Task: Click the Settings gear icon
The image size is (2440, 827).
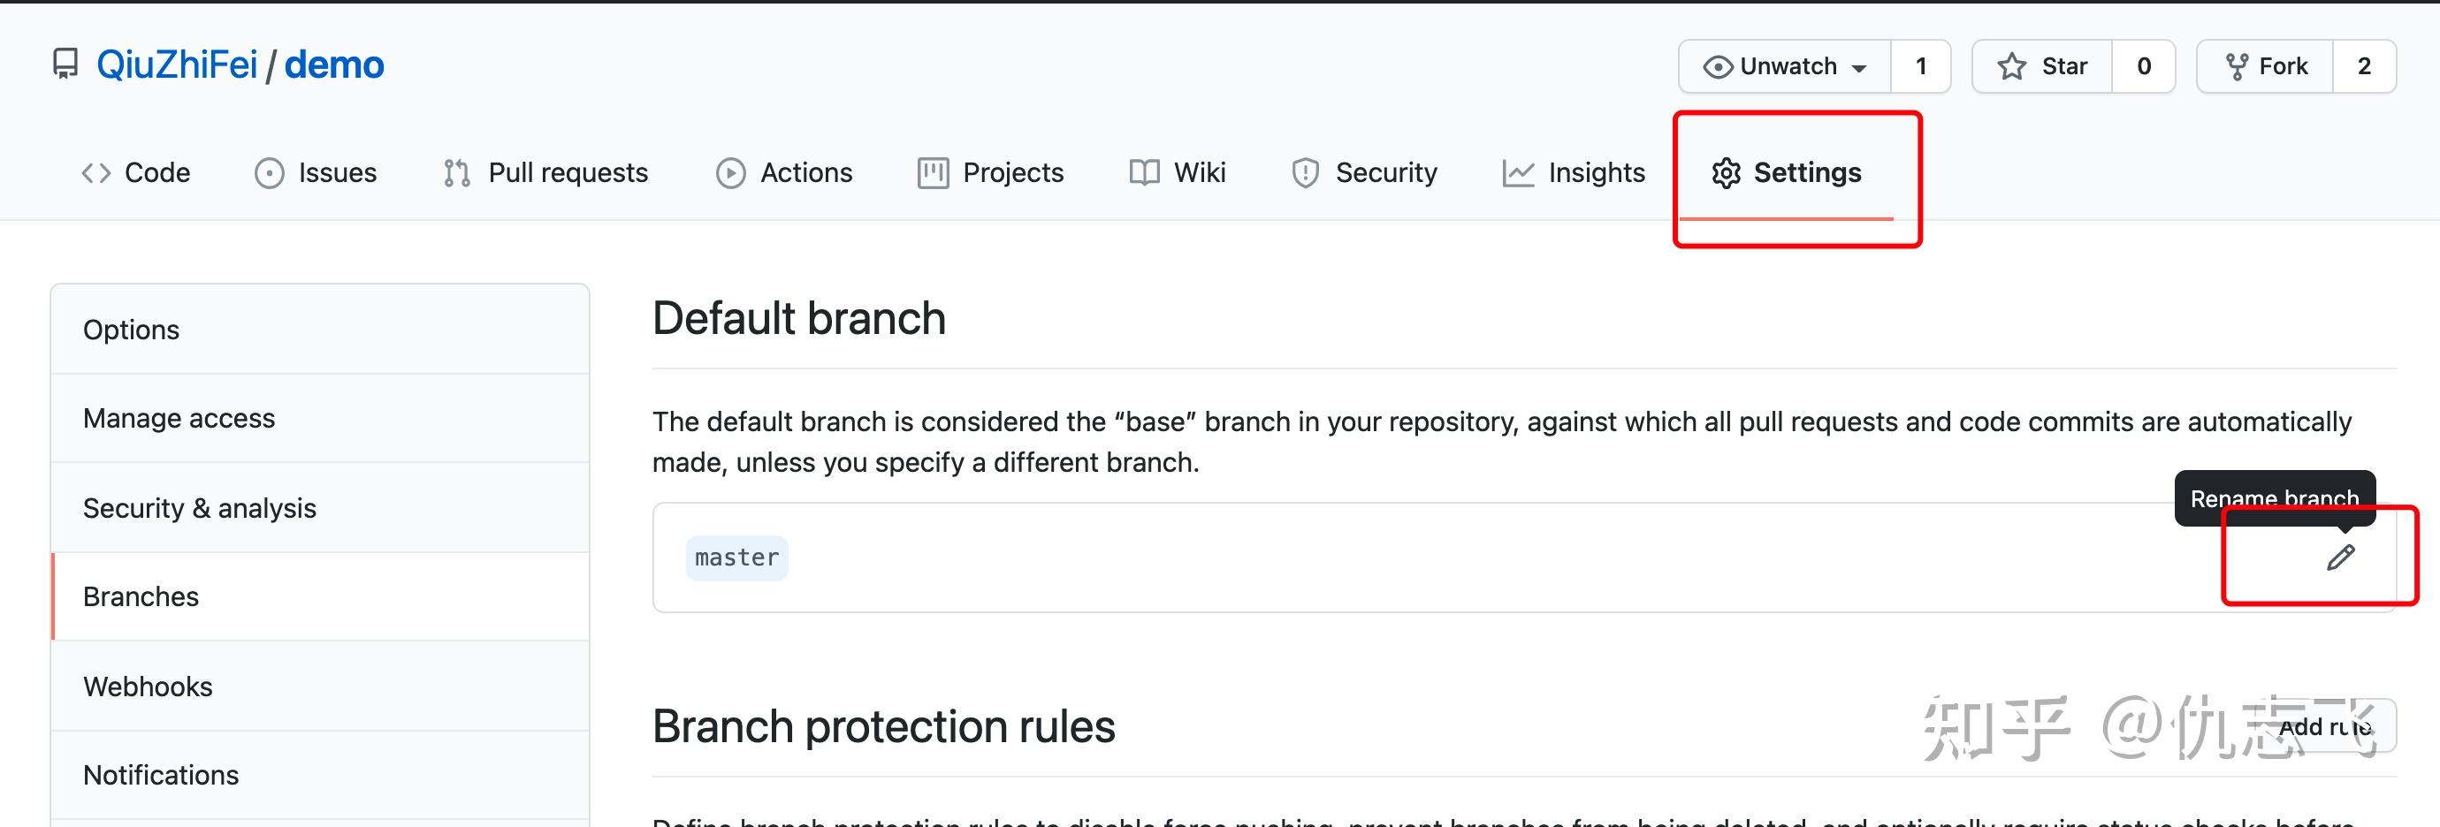Action: click(1727, 172)
